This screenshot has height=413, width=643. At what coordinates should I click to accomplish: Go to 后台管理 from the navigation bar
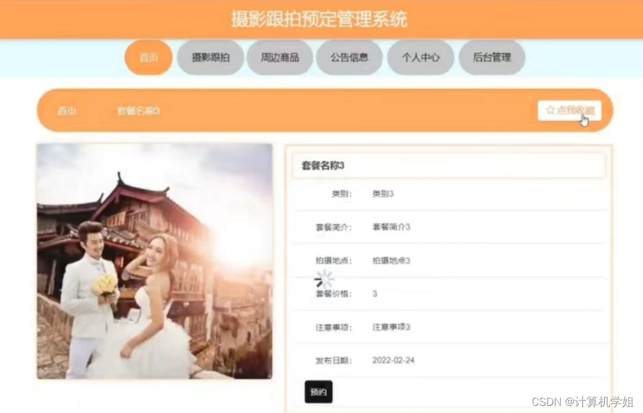click(492, 57)
